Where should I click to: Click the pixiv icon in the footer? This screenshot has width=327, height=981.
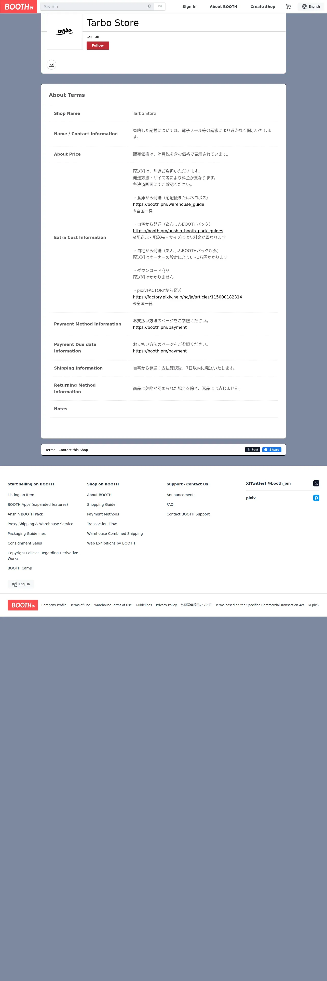316,498
